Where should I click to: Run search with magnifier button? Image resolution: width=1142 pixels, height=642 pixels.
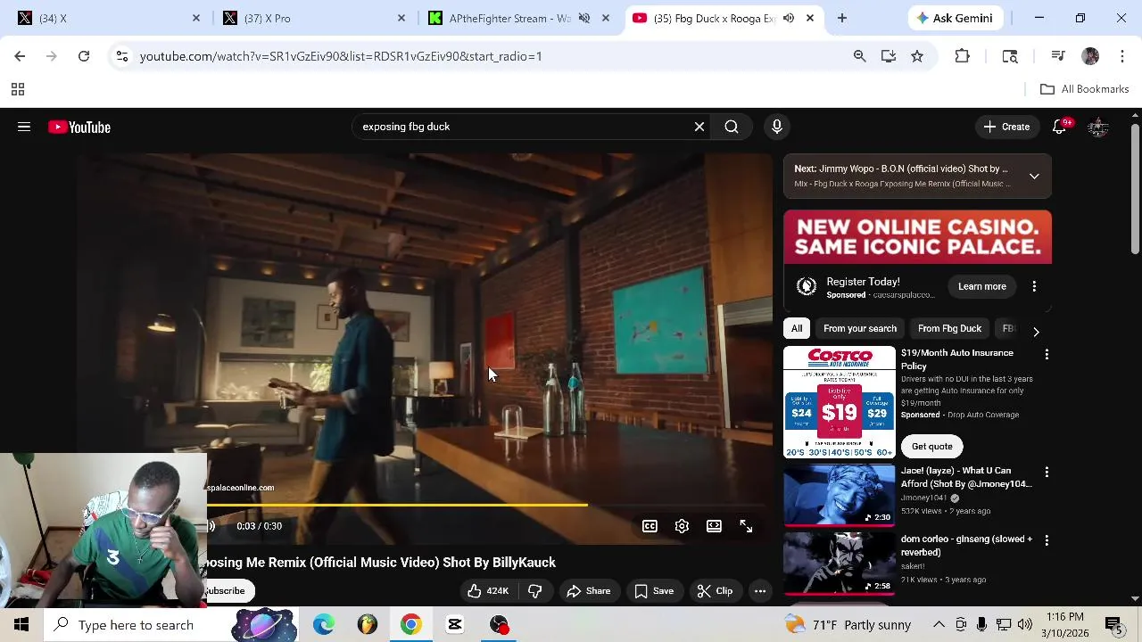point(732,127)
